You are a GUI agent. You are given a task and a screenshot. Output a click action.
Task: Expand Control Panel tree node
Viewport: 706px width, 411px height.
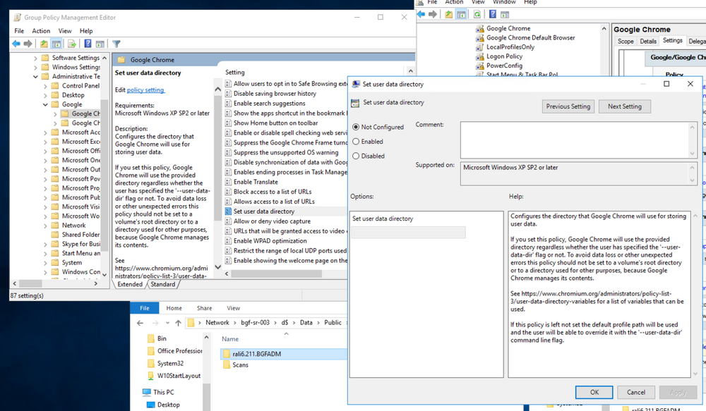coord(45,86)
